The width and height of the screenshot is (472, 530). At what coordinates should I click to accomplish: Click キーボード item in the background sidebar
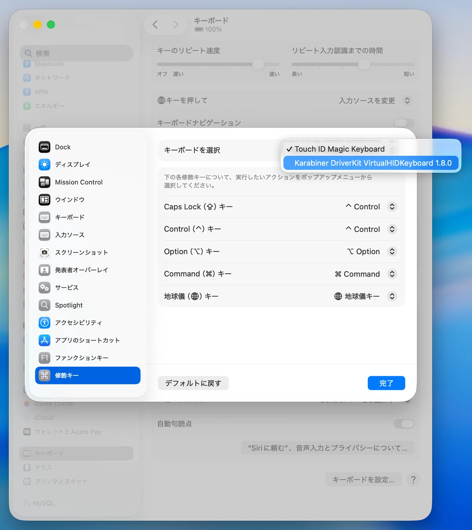pos(76,453)
